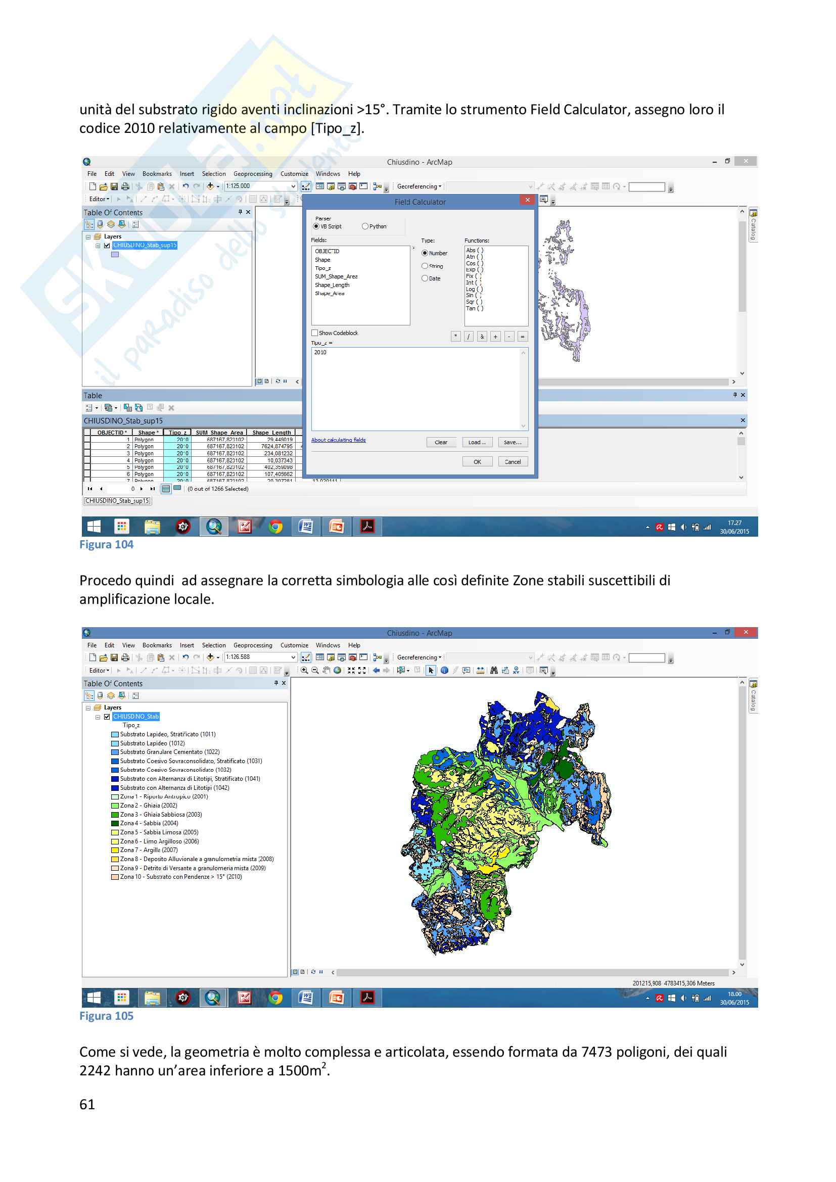836x1182 pixels.
Task: Click the Full Extent globe icon
Action: pos(337,670)
